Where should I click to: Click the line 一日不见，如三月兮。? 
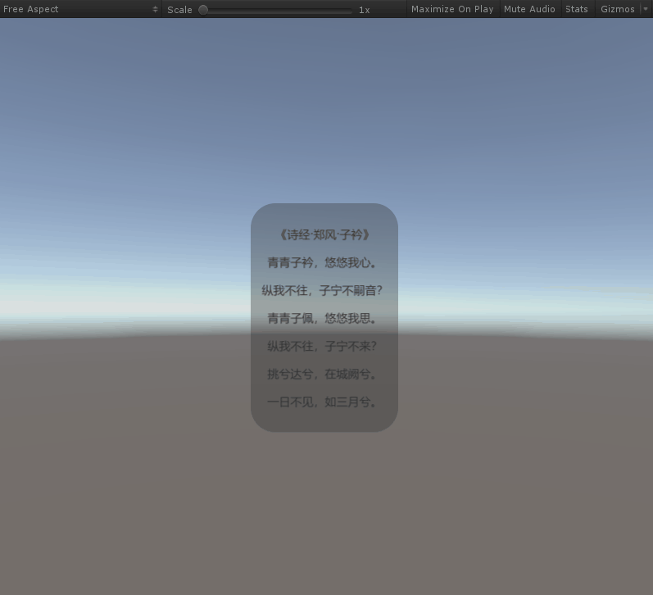(321, 402)
